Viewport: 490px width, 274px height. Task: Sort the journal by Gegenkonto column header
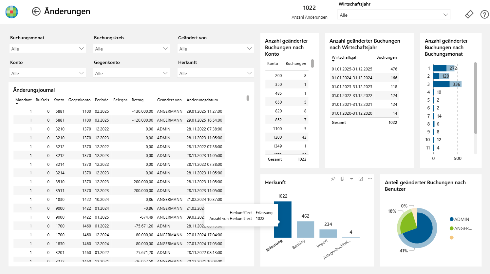point(79,100)
